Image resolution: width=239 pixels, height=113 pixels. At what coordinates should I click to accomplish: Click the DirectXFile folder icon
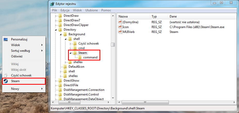tap(60, 85)
